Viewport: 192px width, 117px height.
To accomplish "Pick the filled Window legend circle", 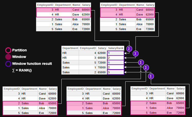I will [x=8, y=57].
